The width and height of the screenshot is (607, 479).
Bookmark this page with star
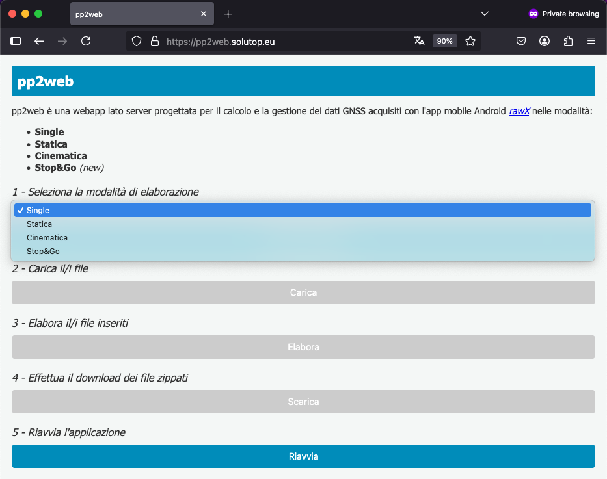tap(470, 41)
